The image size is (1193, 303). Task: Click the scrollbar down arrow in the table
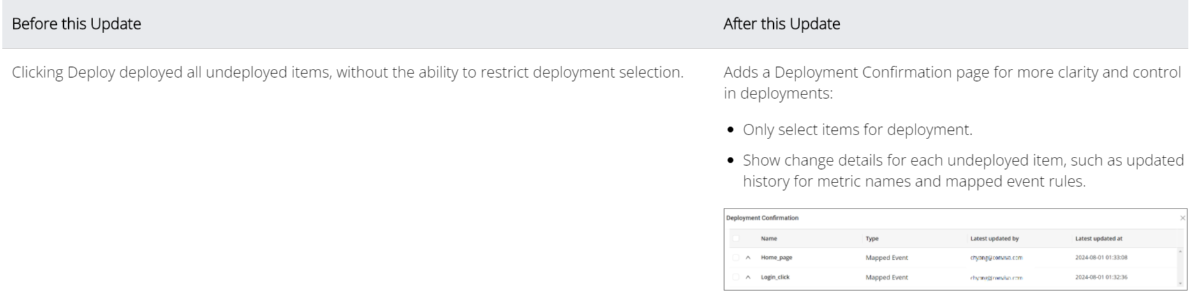coord(1182,283)
